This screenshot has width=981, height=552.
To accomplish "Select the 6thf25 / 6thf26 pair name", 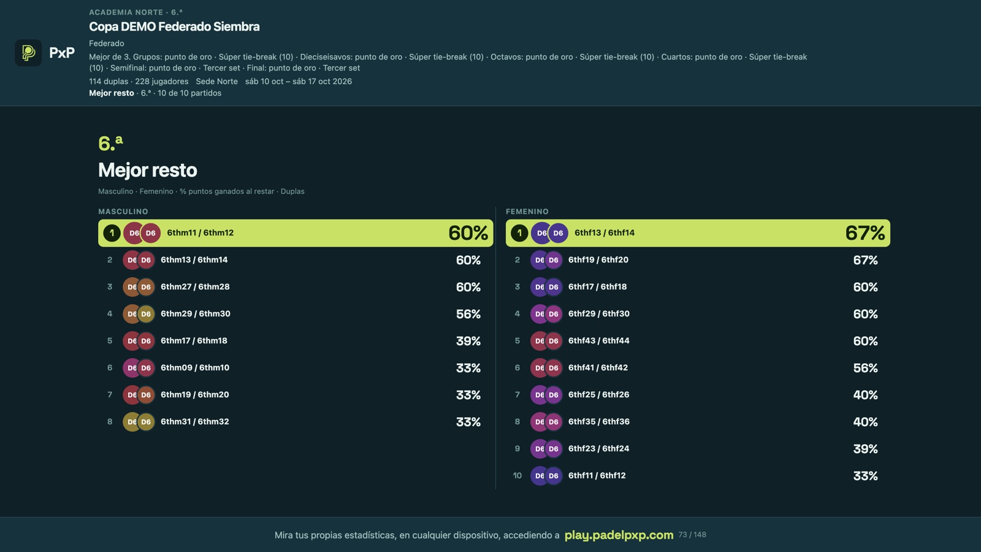I will pyautogui.click(x=599, y=395).
